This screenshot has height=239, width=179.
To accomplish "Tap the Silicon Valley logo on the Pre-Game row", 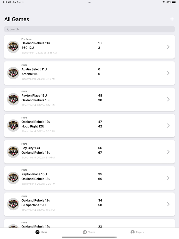I will (x=13, y=47).
